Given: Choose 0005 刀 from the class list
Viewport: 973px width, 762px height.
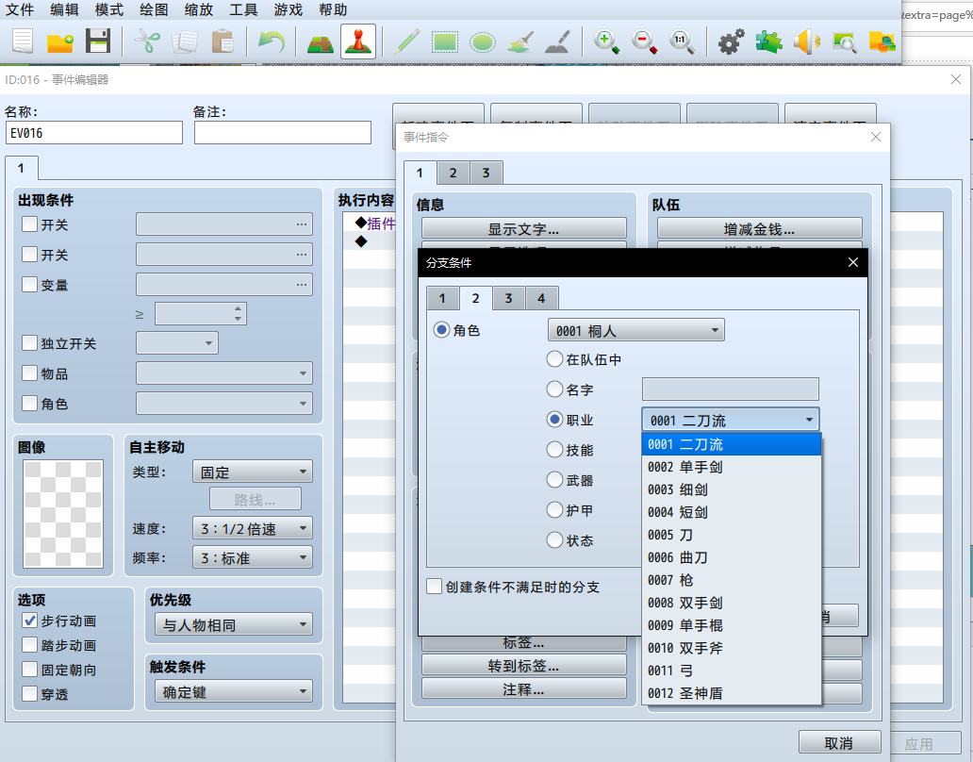Looking at the screenshot, I should [732, 535].
